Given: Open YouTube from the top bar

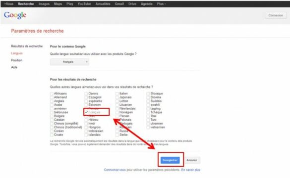Looking at the screenshot, I should pyautogui.click(x=84, y=4).
